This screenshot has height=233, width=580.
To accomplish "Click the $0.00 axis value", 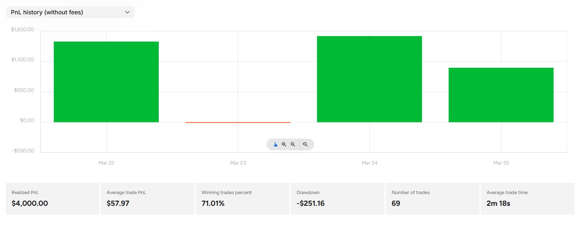I will tap(27, 120).
